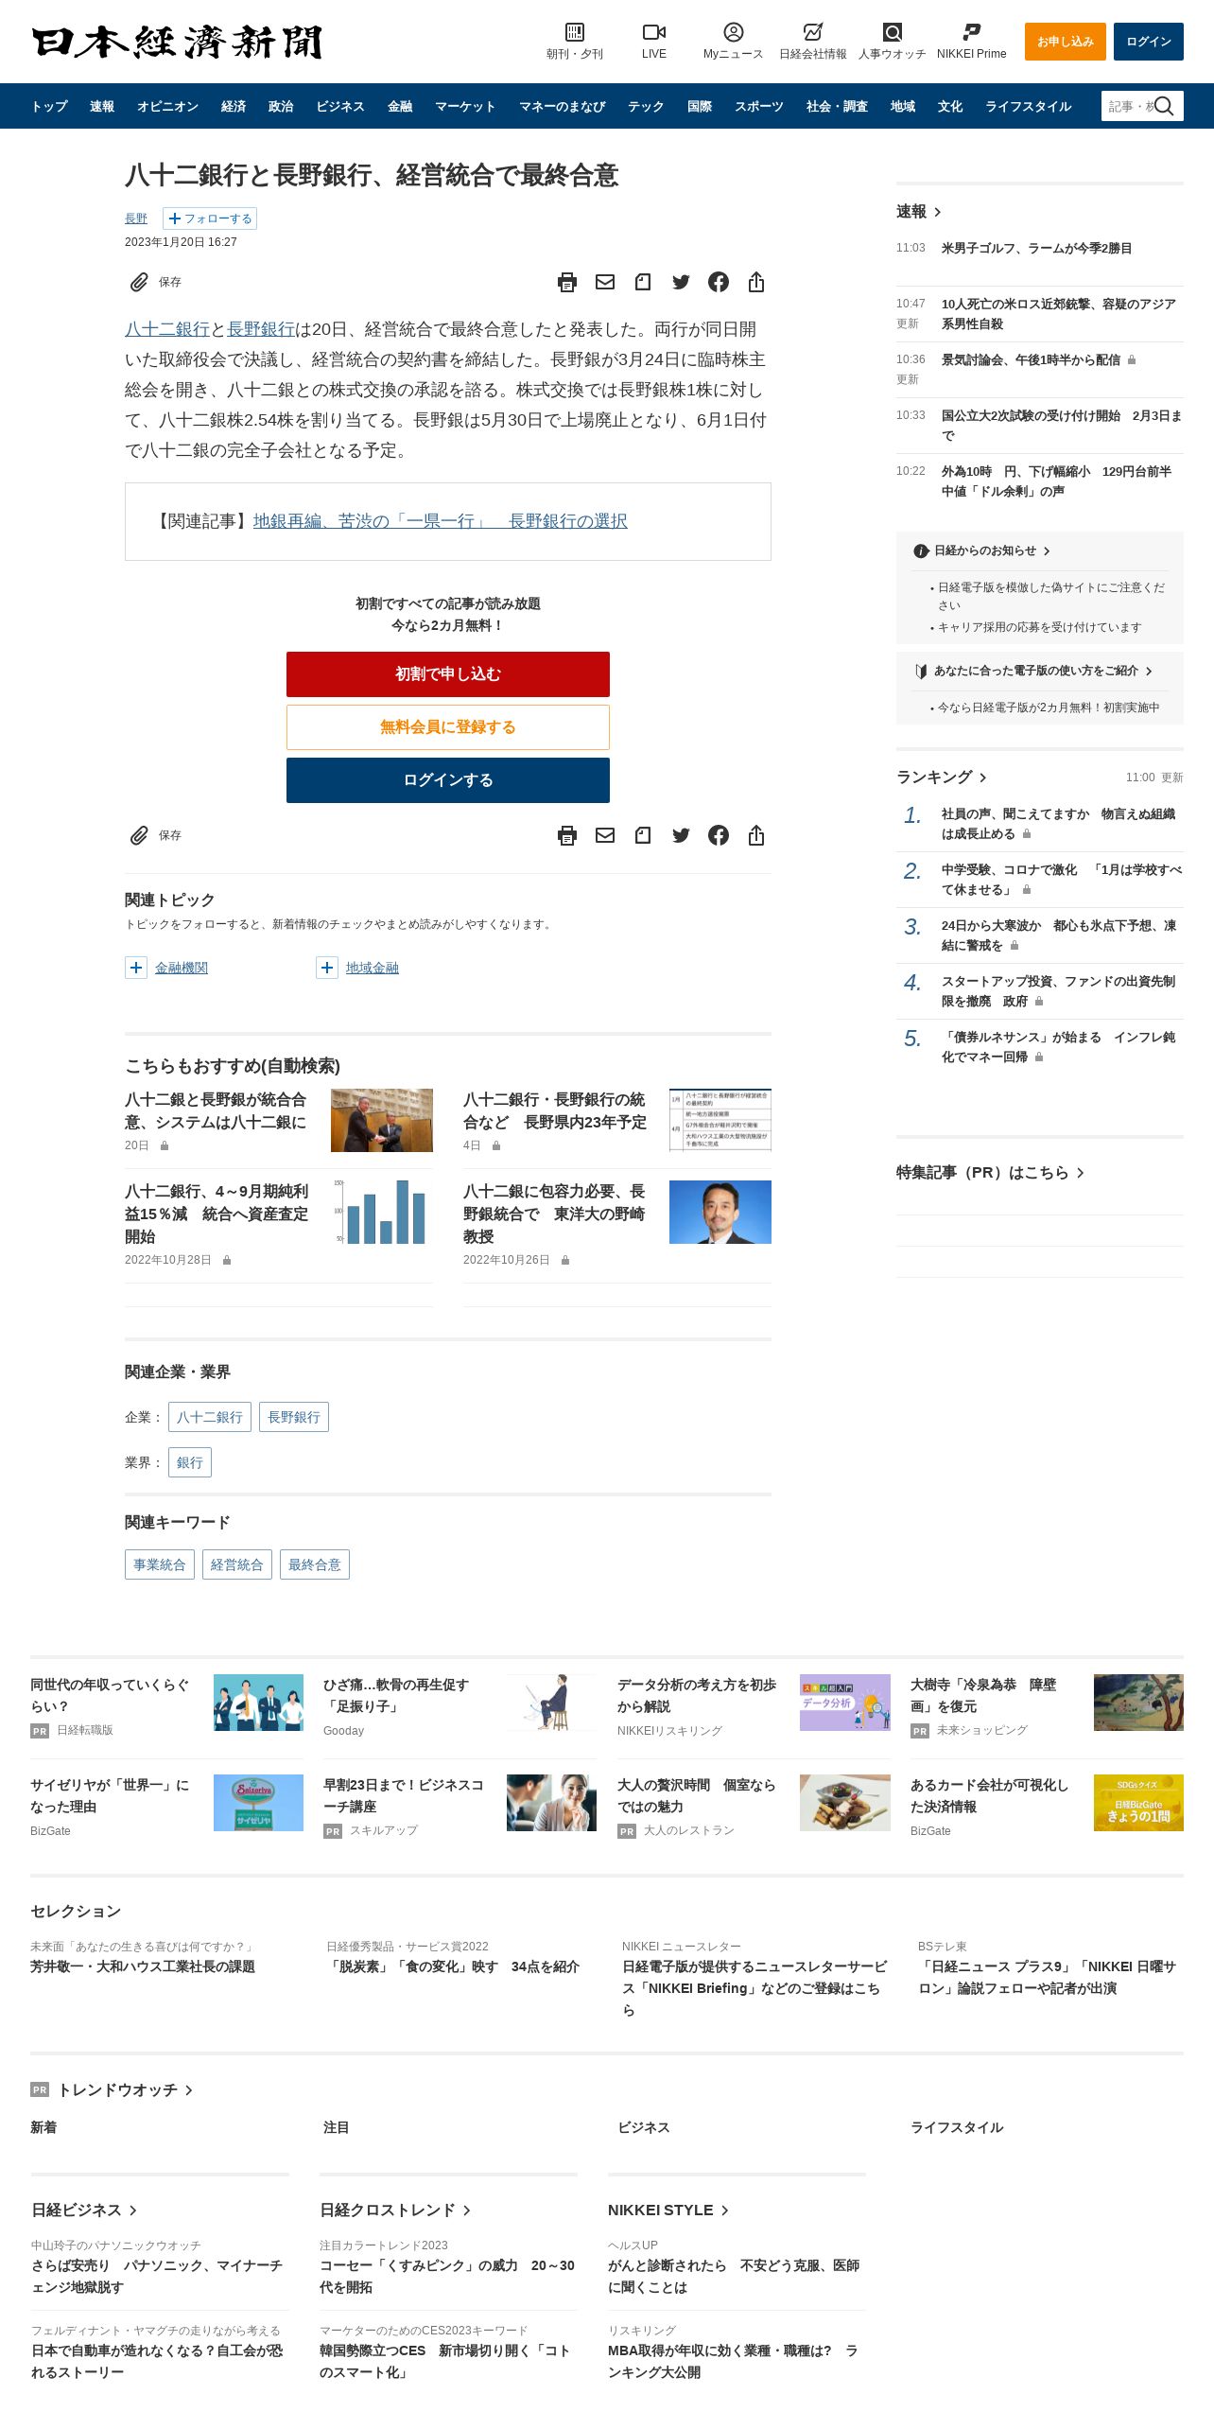Click the 日本経済新聞 logo
Image resolution: width=1214 pixels, height=2429 pixels.
pyautogui.click(x=177, y=42)
